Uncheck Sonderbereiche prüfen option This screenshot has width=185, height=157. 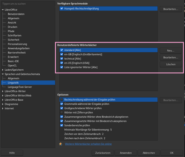62,125
